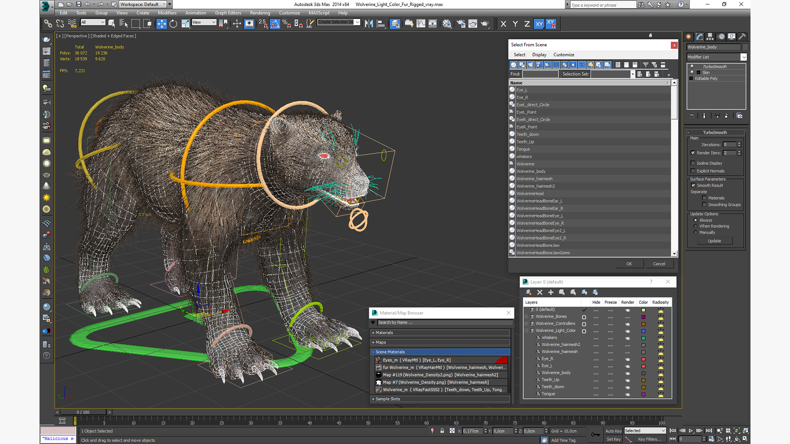Open Select by Name tool
The width and height of the screenshot is (790, 444).
[123, 24]
